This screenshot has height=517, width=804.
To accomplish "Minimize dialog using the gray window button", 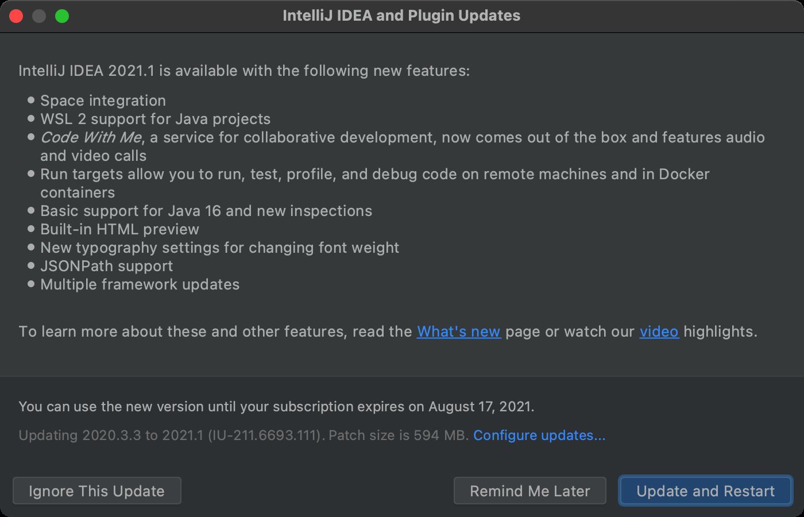I will click(39, 16).
